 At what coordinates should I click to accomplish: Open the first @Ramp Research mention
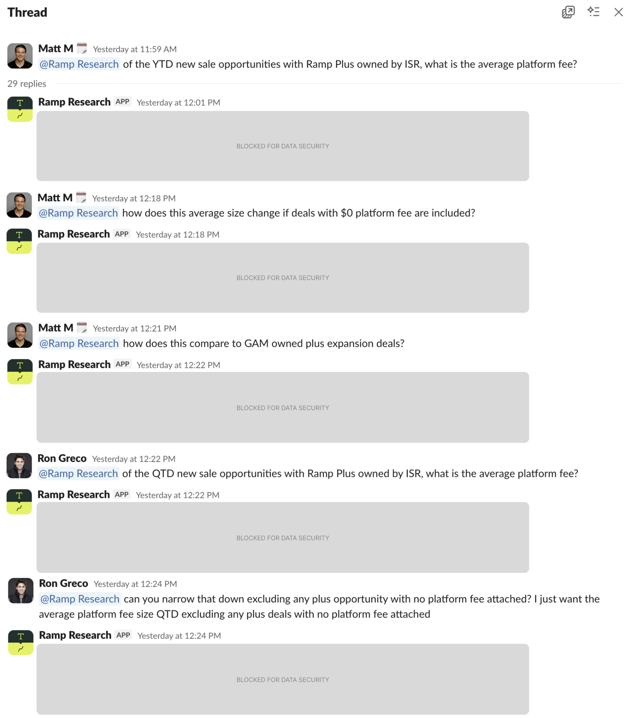pyautogui.click(x=79, y=64)
